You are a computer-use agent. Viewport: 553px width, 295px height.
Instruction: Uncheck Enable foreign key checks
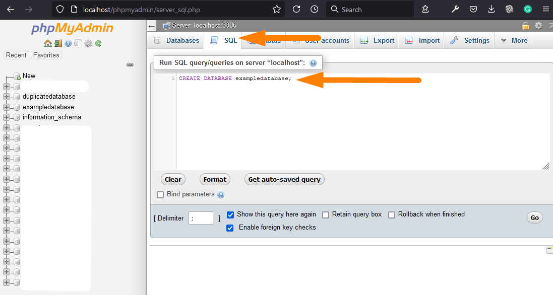(x=230, y=228)
